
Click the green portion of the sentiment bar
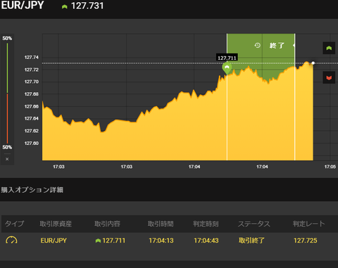(x=7, y=68)
